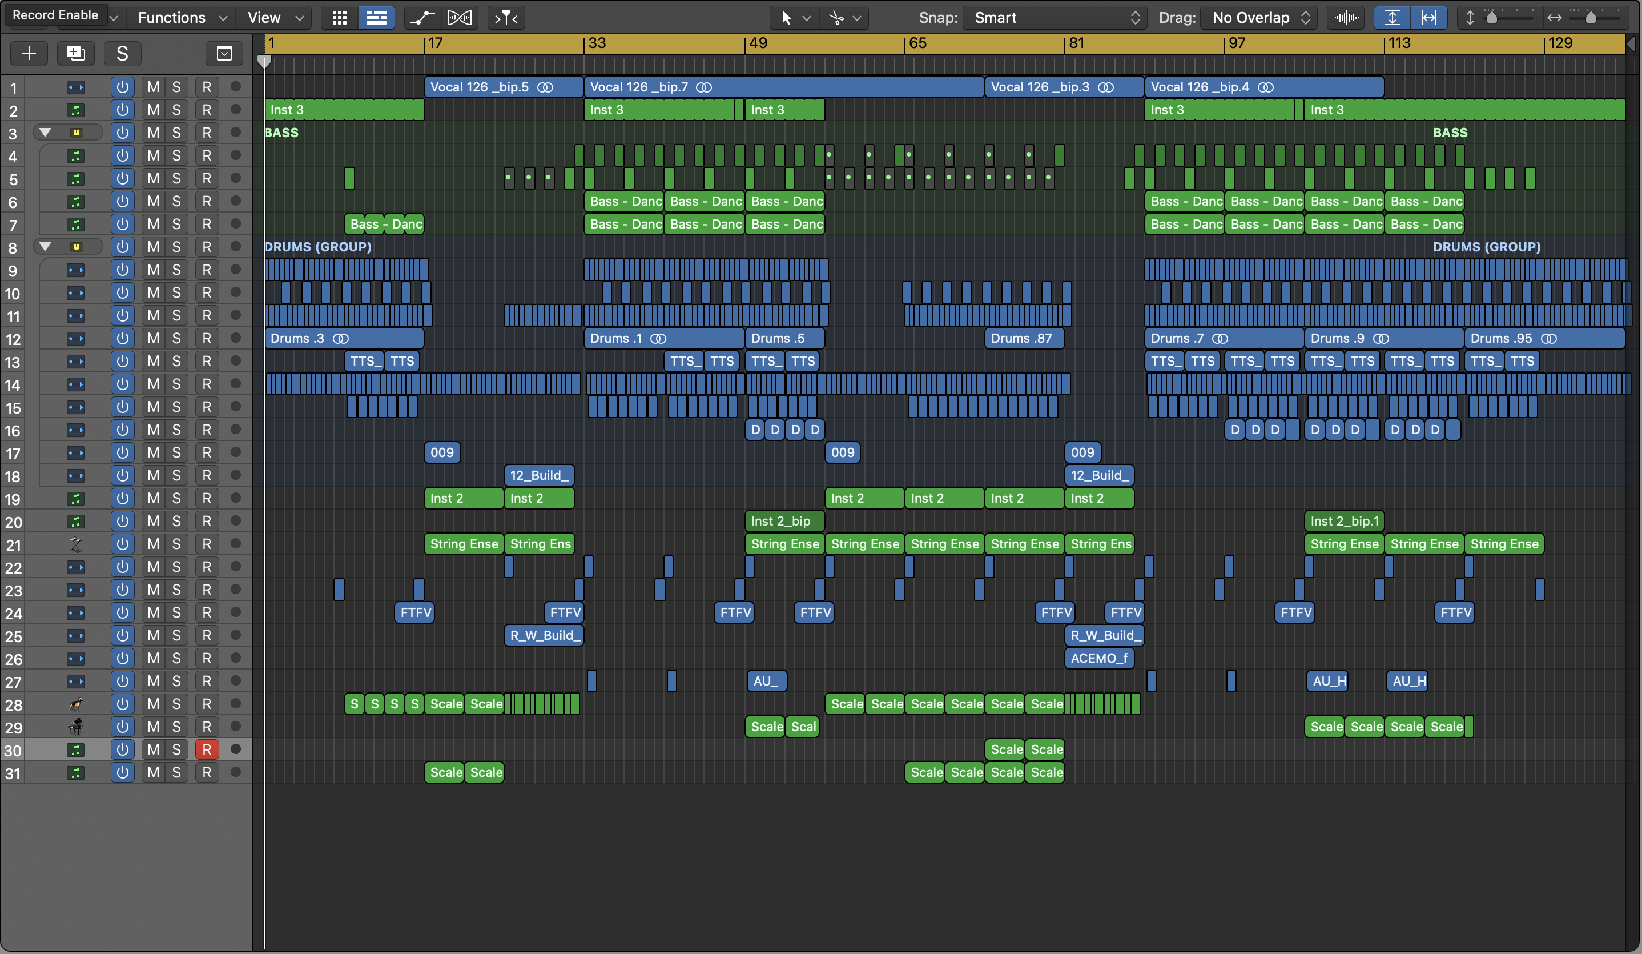Click the Waveform Zoom icon
The image size is (1642, 954).
[1346, 18]
